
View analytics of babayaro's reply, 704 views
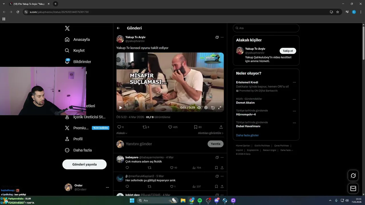pos(197,168)
